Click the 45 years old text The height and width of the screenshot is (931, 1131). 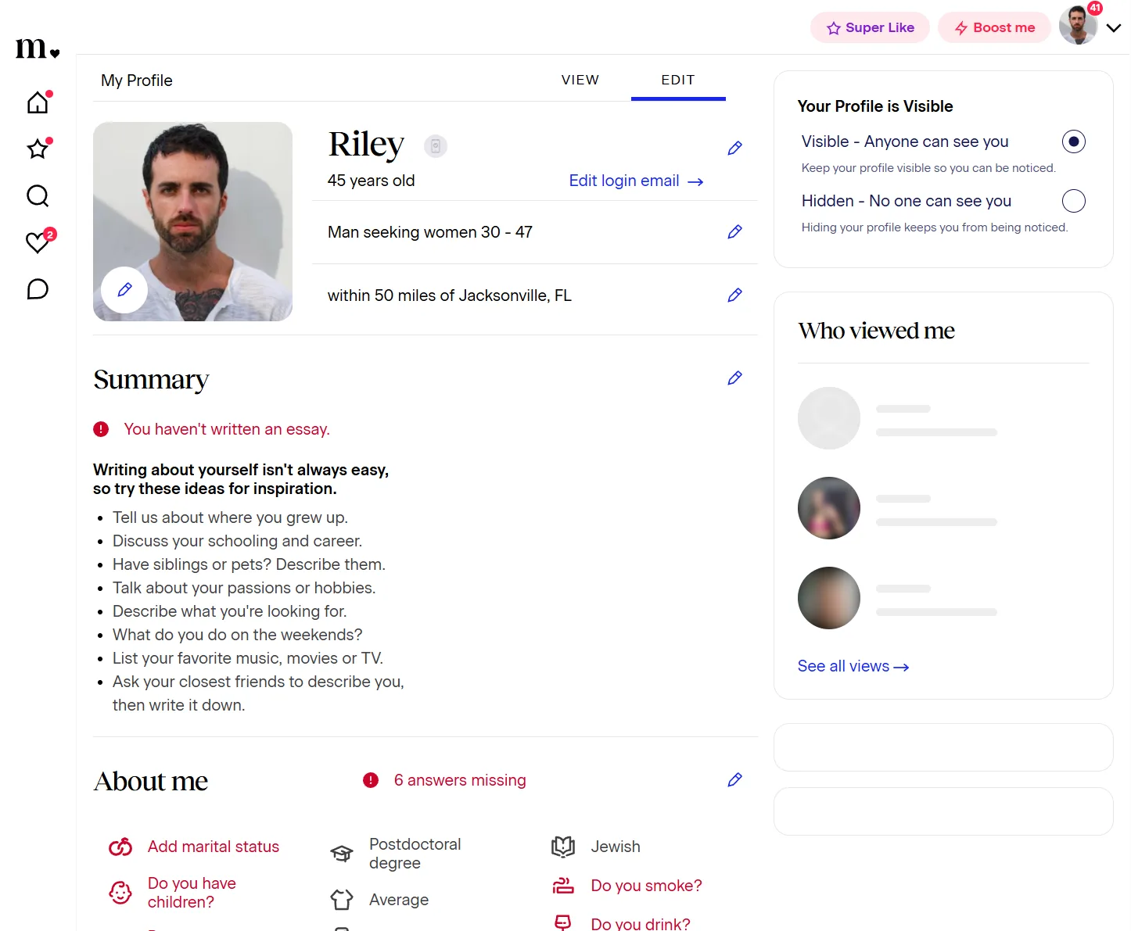(372, 181)
